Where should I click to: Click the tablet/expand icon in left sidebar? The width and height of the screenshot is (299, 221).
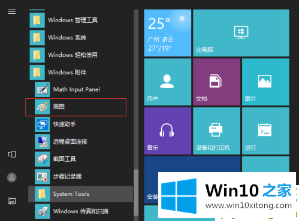click(12, 154)
